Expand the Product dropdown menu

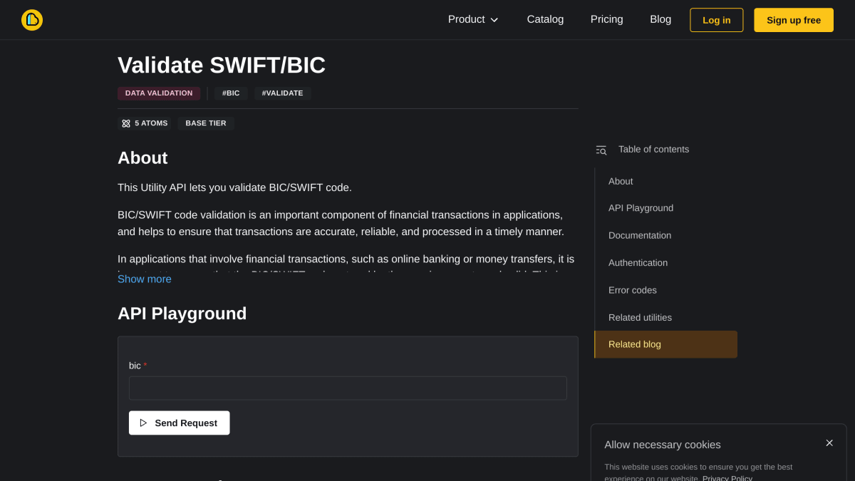[473, 20]
